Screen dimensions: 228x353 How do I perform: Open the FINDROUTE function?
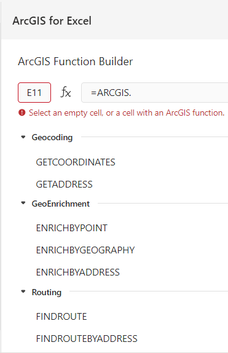[61, 317]
